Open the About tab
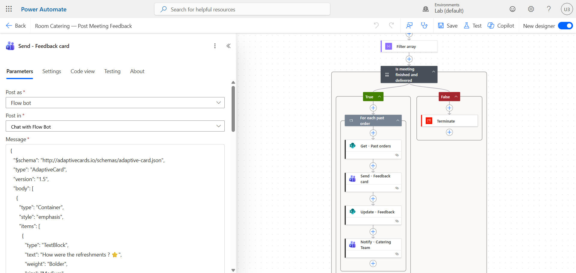This screenshot has width=576, height=273. point(137,71)
